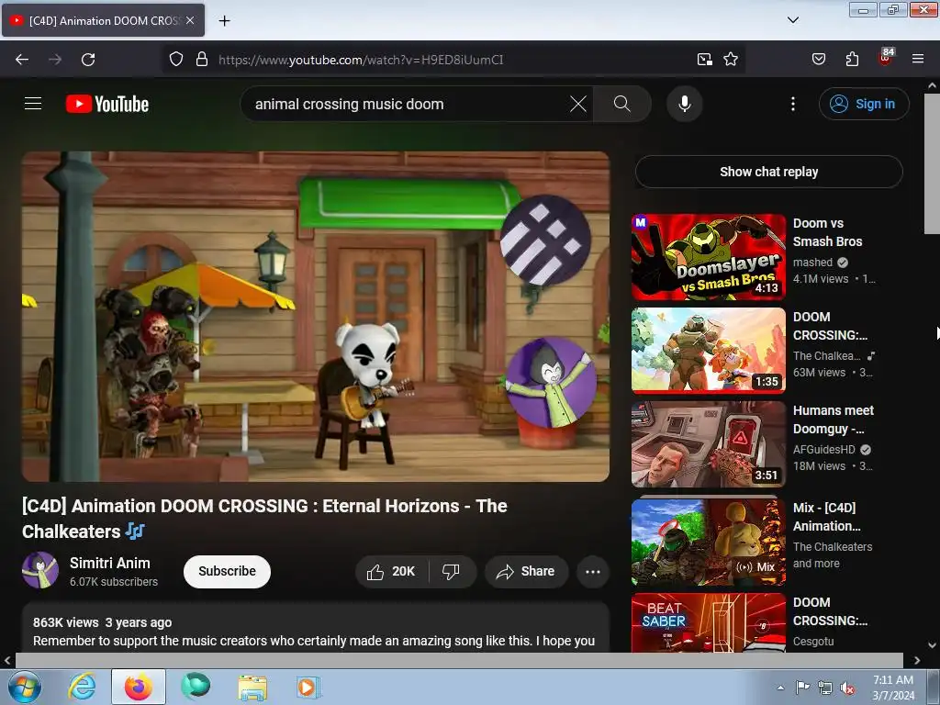The image size is (940, 705).
Task: Show hidden system tray icons
Action: (x=780, y=688)
